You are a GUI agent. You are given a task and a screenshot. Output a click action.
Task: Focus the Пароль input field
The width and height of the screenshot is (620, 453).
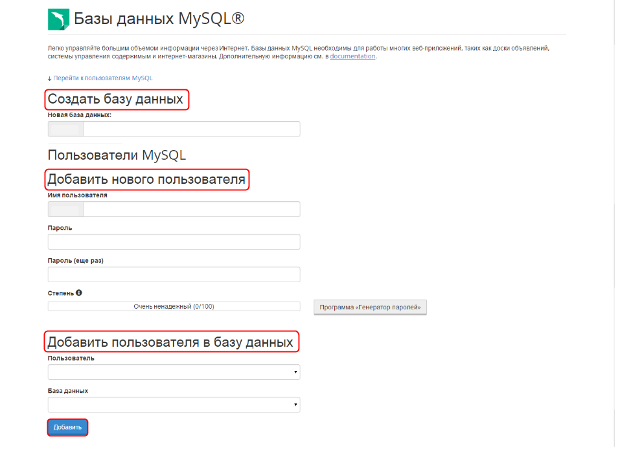point(174,242)
